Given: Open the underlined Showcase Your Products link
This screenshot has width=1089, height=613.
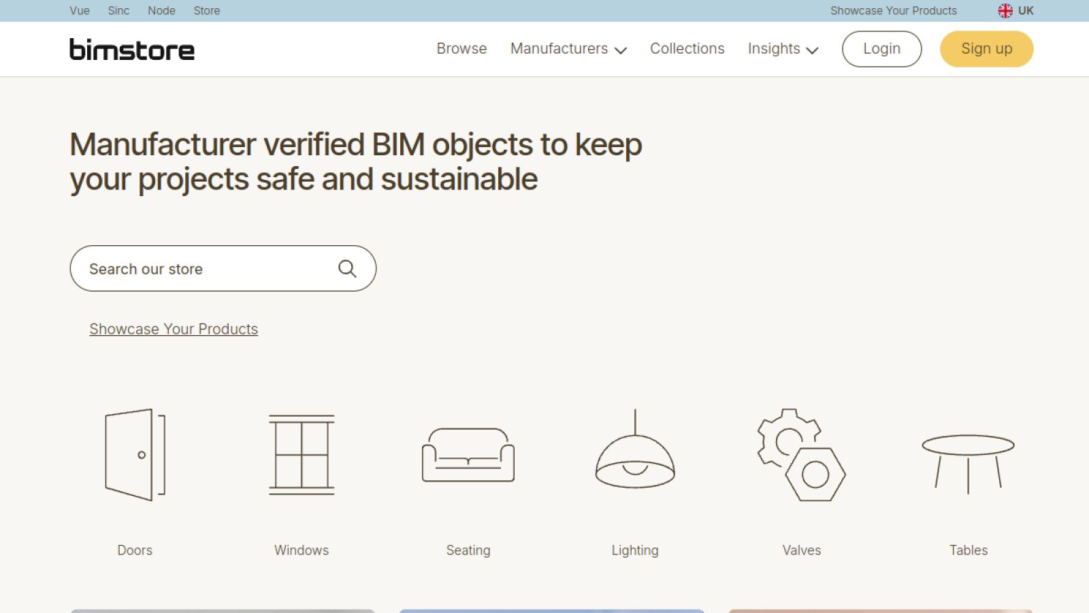Looking at the screenshot, I should coord(174,329).
